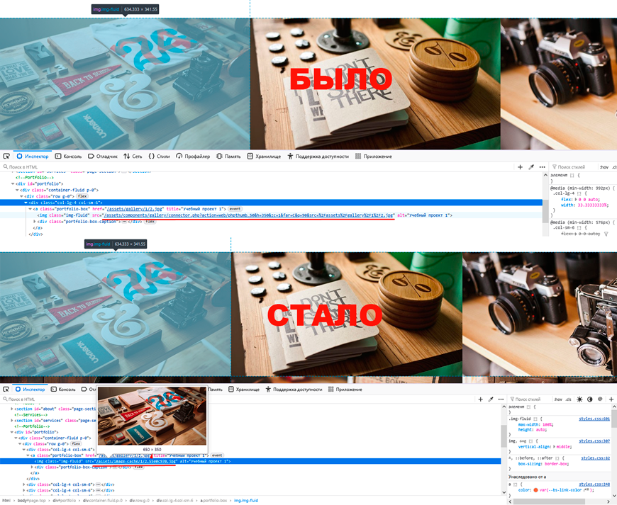The image size is (617, 505).
Task: Collapse div id="portfolio" in upper inspector
Action: (x=13, y=183)
